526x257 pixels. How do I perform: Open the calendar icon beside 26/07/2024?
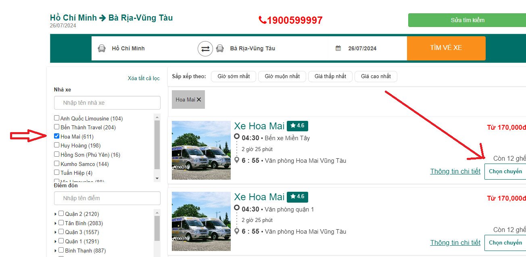(337, 48)
